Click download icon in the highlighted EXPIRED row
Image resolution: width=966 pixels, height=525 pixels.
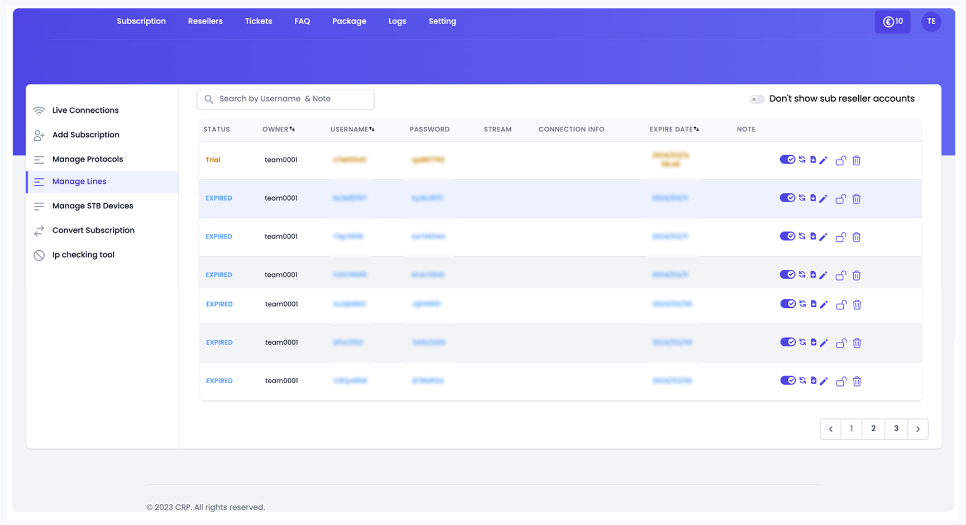click(x=813, y=198)
